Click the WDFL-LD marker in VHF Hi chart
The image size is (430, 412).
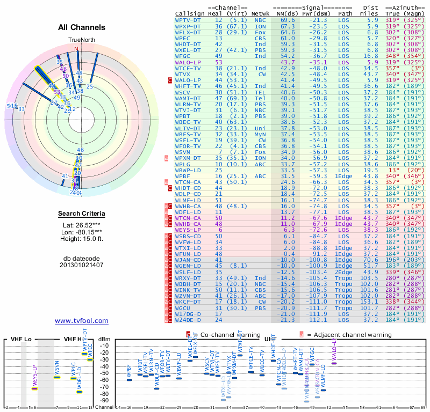click(79, 392)
